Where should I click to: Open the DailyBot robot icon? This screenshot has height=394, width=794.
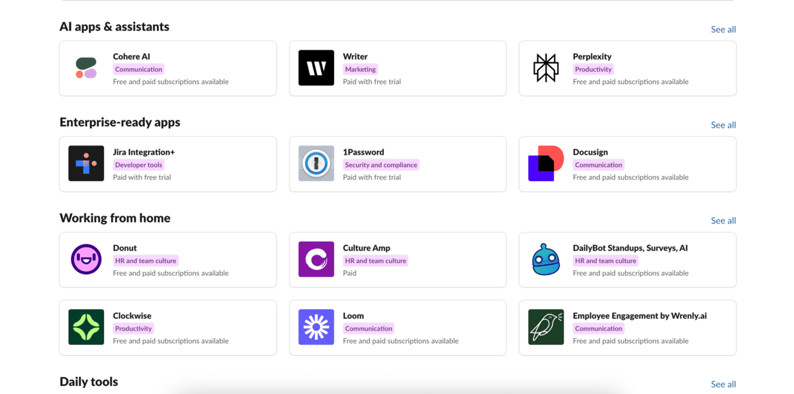tap(546, 259)
